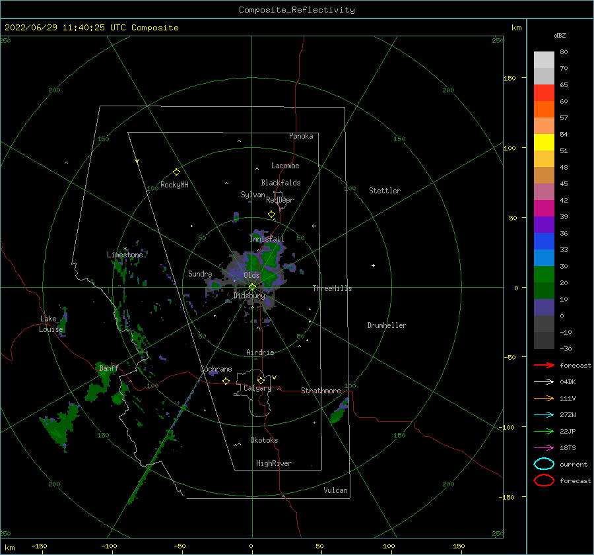Select the white 04DK arrow legend icon
The width and height of the screenshot is (594, 555).
click(x=544, y=381)
